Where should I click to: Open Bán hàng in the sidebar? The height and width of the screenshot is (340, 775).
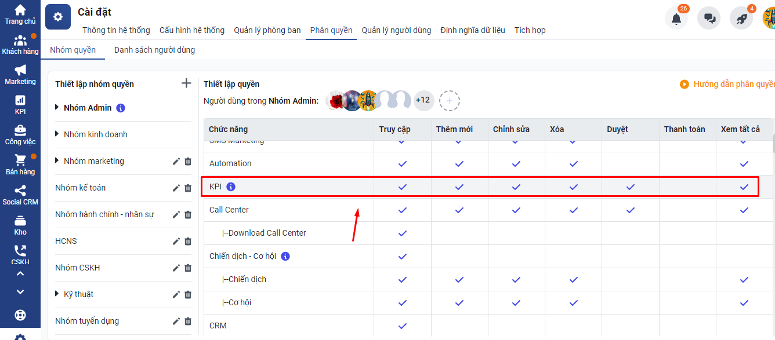(x=20, y=164)
